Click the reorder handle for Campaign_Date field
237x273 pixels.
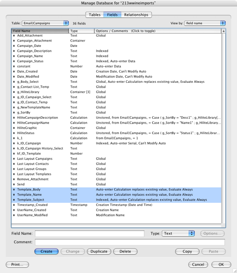coord(14,46)
